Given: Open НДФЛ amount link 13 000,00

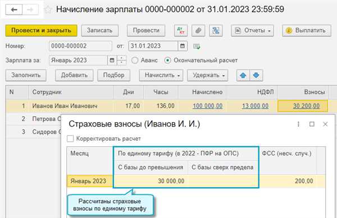Looking at the screenshot, I should tap(255, 106).
